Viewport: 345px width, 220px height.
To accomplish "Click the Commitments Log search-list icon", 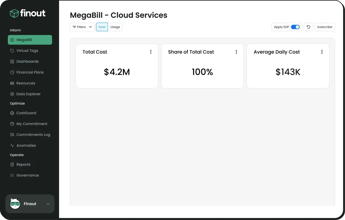I will click(12, 135).
